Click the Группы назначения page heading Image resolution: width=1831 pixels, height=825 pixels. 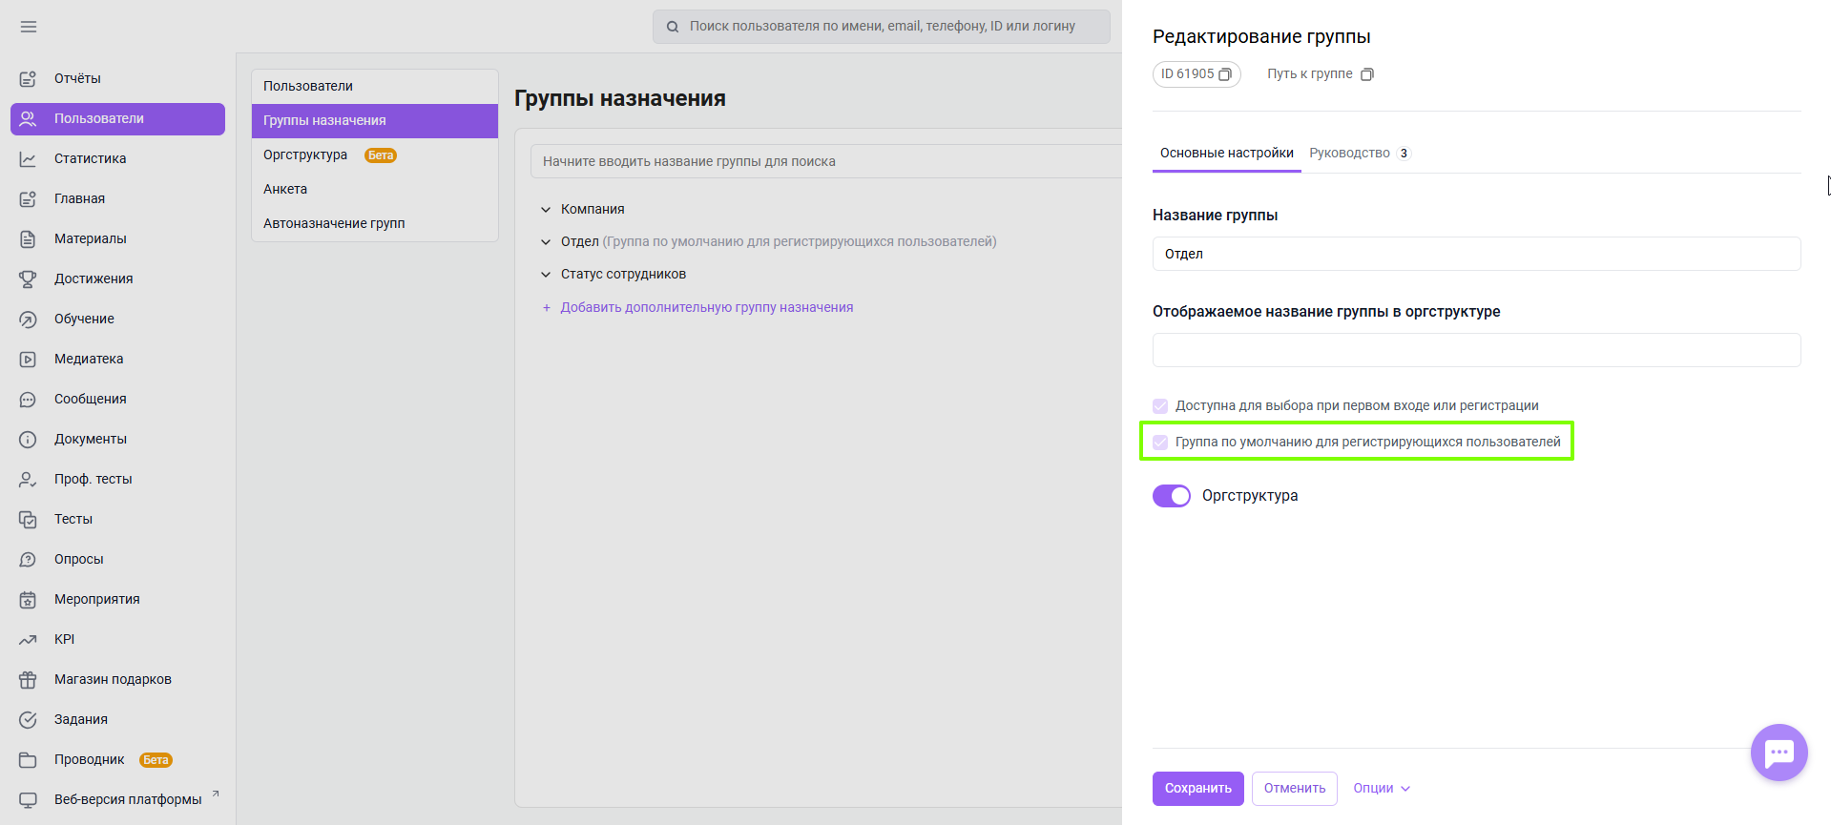[x=620, y=98]
